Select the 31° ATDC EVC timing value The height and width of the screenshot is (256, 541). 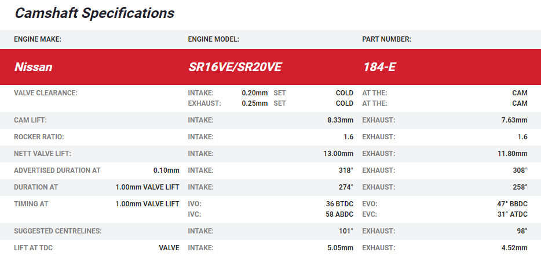(511, 214)
